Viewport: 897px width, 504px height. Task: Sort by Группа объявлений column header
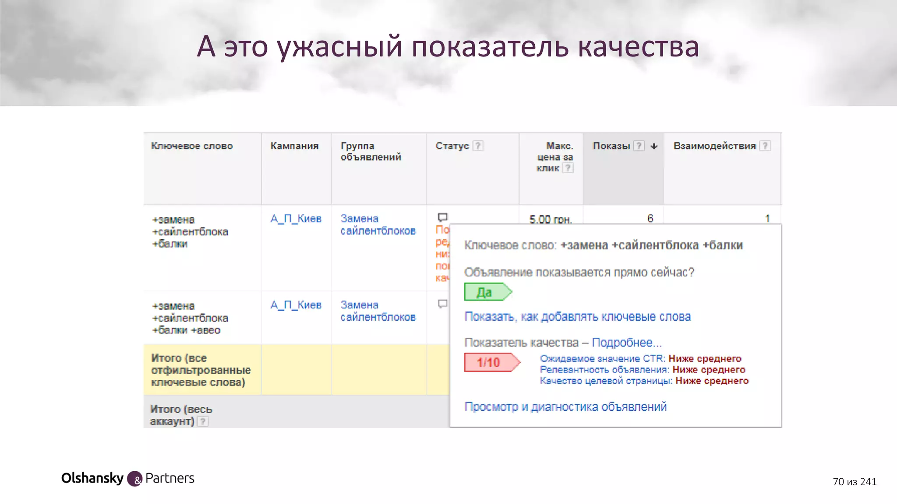(371, 151)
